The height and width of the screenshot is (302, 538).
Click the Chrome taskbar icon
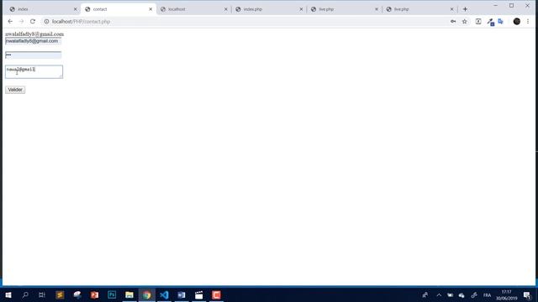point(147,294)
